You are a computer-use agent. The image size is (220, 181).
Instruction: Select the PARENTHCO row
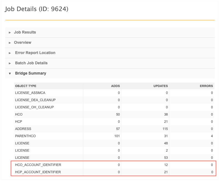114,136
